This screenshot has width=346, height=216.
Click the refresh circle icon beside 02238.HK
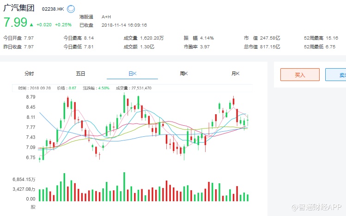pos(71,9)
